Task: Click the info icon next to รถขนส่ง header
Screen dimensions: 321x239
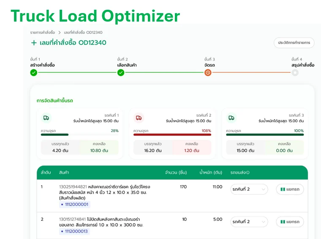Action: tap(248, 173)
